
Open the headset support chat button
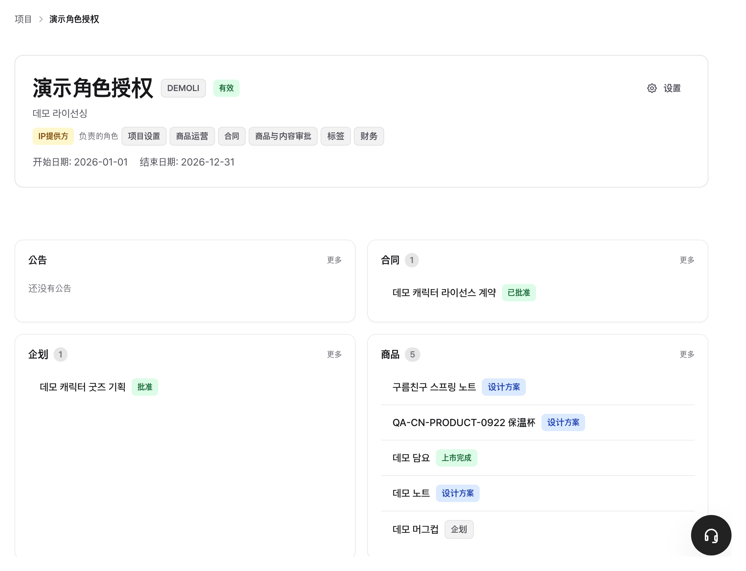pyautogui.click(x=711, y=535)
